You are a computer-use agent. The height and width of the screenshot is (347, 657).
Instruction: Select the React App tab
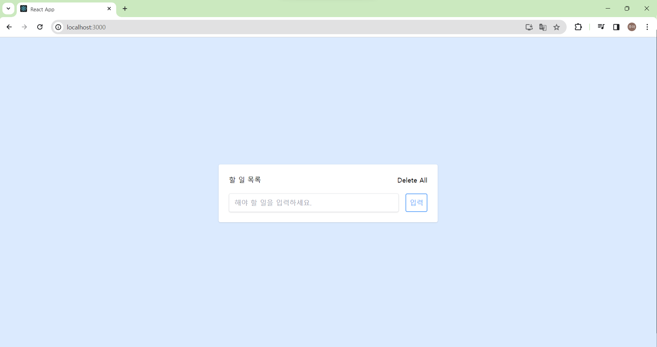(x=66, y=9)
